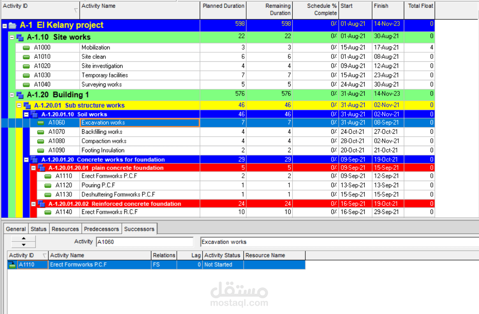Switch to the Resources tab
479x314 pixels.
click(x=65, y=229)
